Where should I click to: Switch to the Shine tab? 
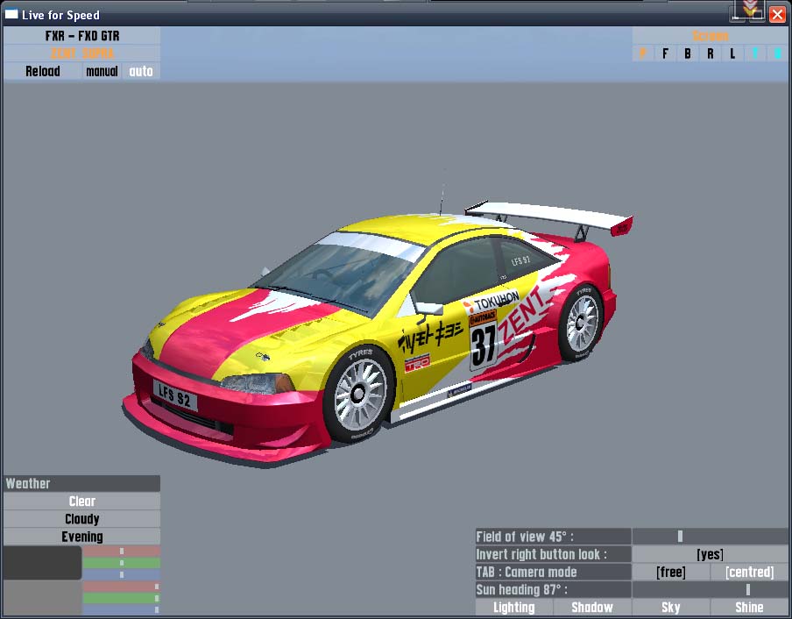pyautogui.click(x=750, y=608)
